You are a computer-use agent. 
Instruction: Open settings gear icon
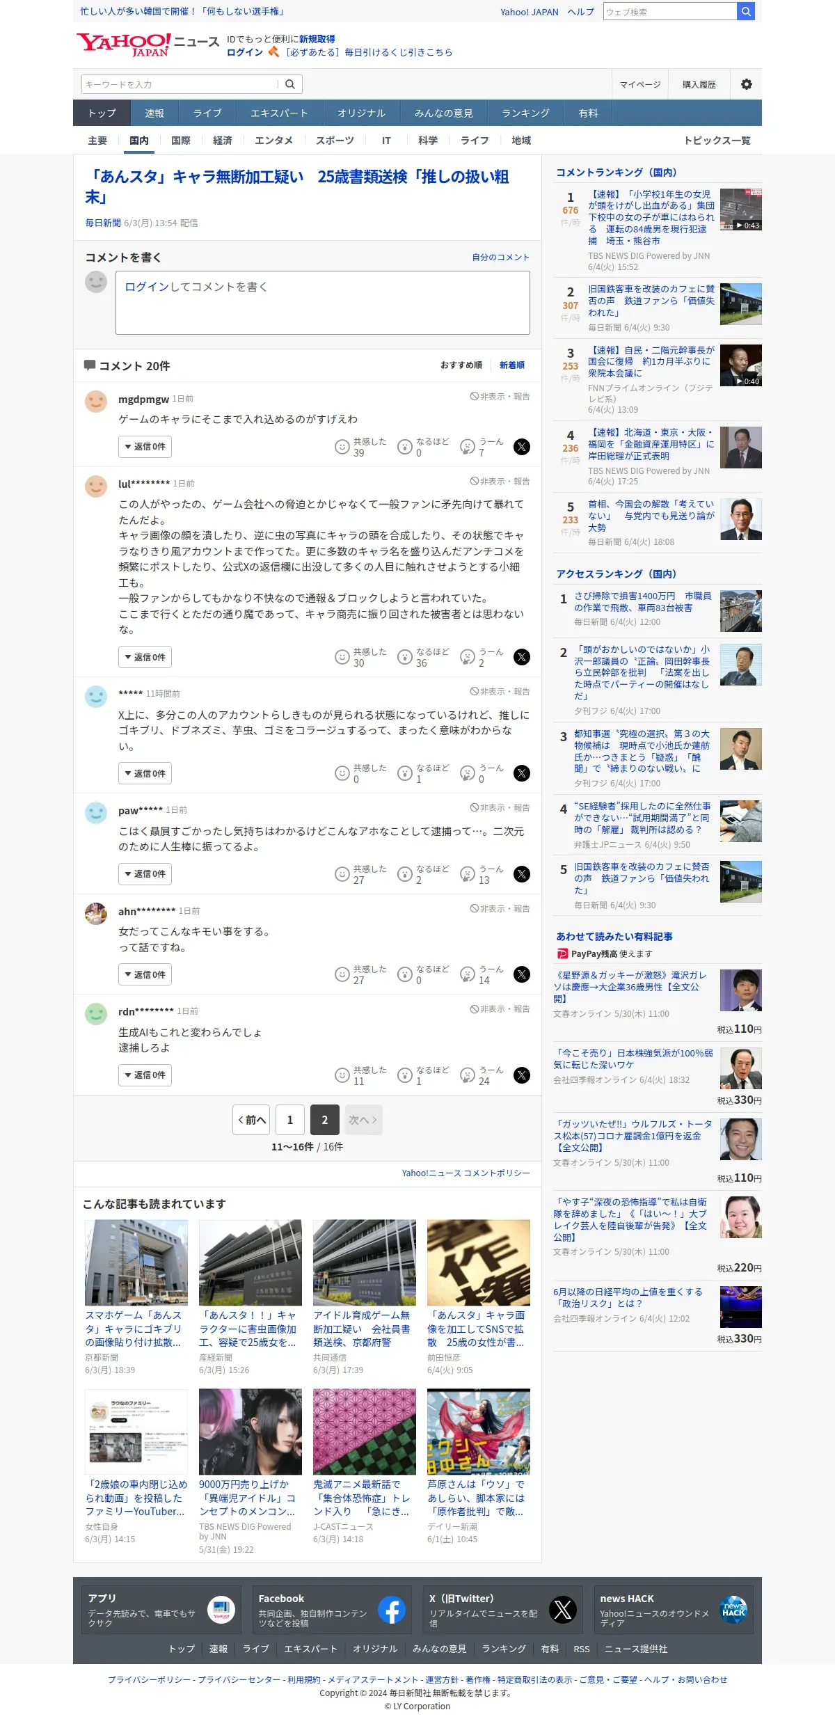747,84
